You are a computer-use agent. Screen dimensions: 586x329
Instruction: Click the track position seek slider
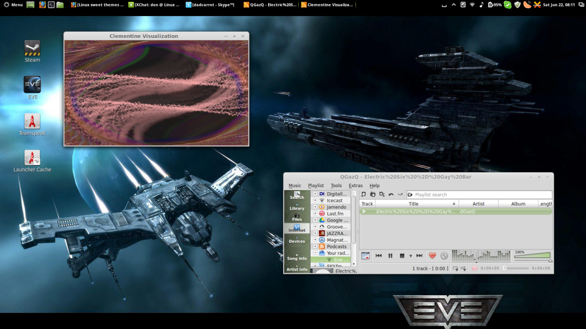click(x=516, y=268)
